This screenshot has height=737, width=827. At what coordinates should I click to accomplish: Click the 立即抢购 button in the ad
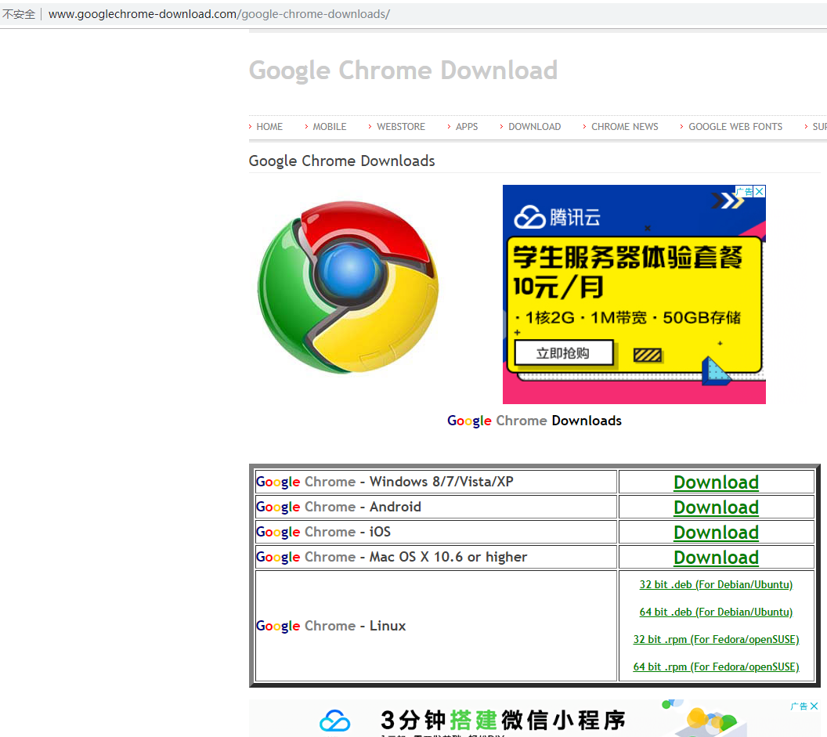pyautogui.click(x=563, y=353)
